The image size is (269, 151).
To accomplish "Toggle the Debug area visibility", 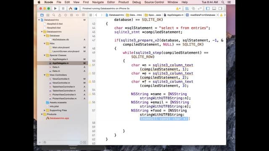I will click(x=214, y=8).
